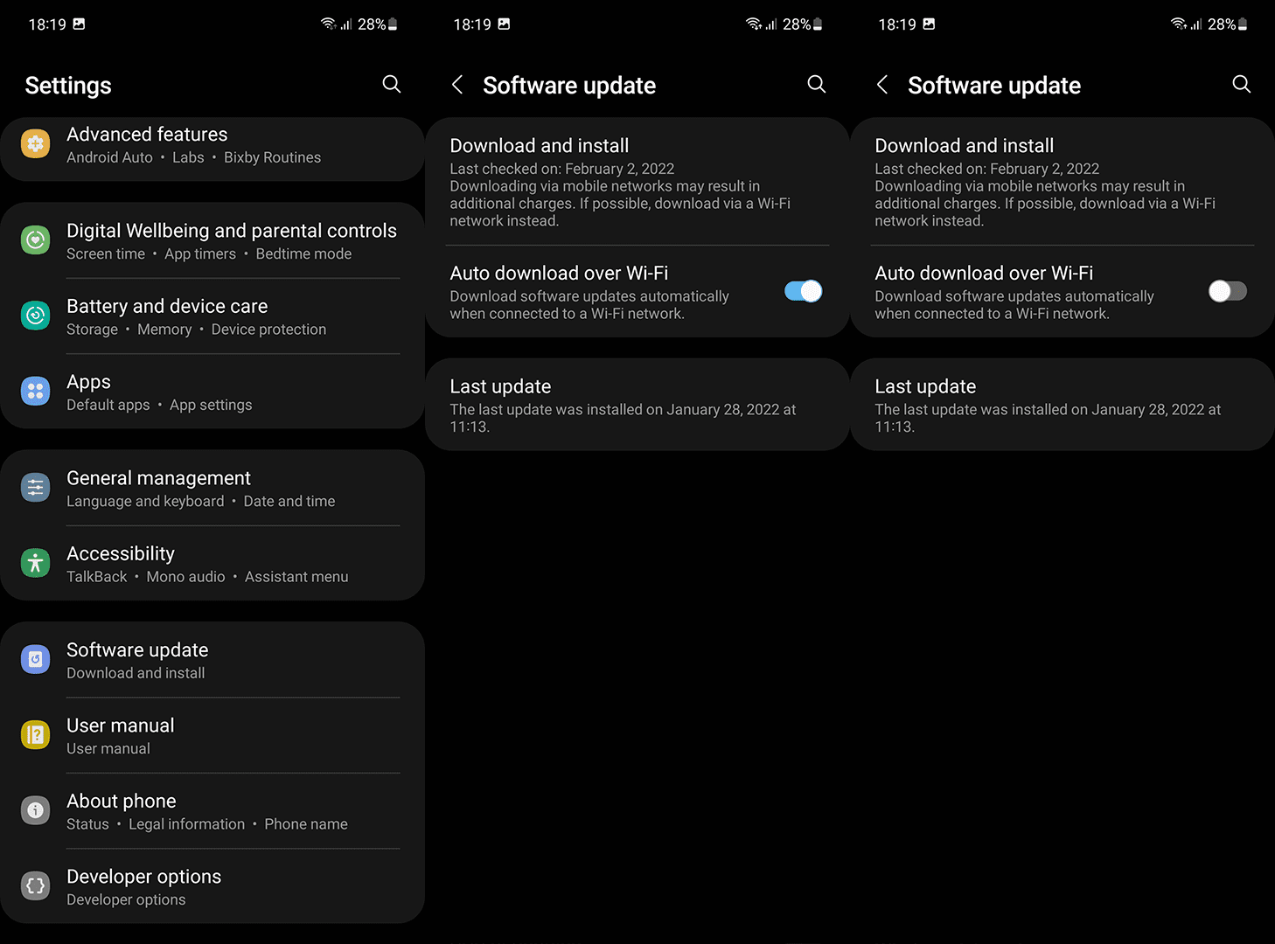This screenshot has height=944, width=1275.
Task: Tap the Developer options braces icon
Action: (x=36, y=886)
